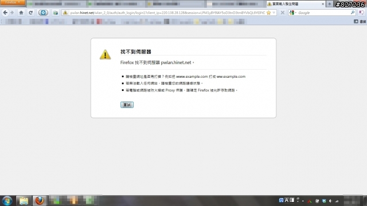Open the volume speaker tray icon

click(330, 201)
